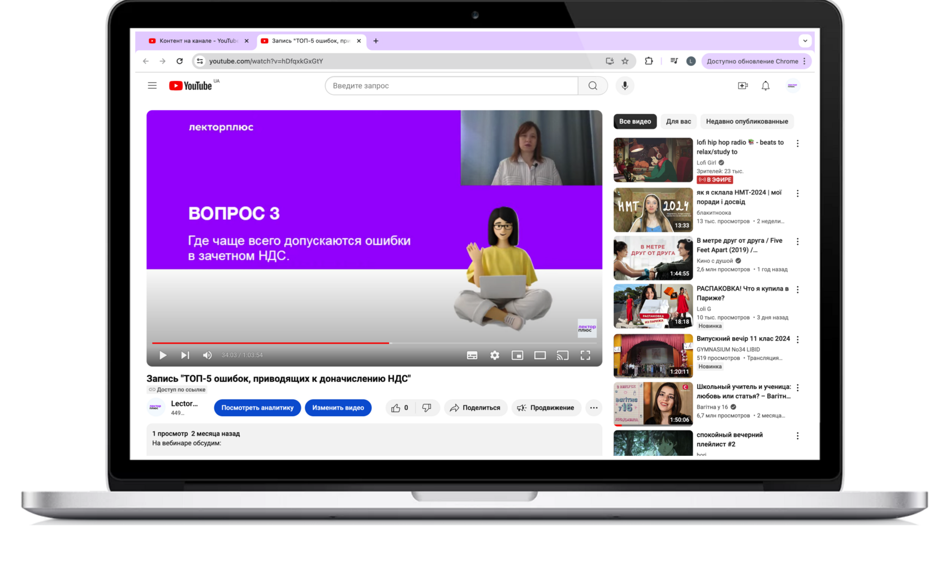Toggle subtitles in the player
Viewport: 950px width, 569px height.
(x=472, y=355)
